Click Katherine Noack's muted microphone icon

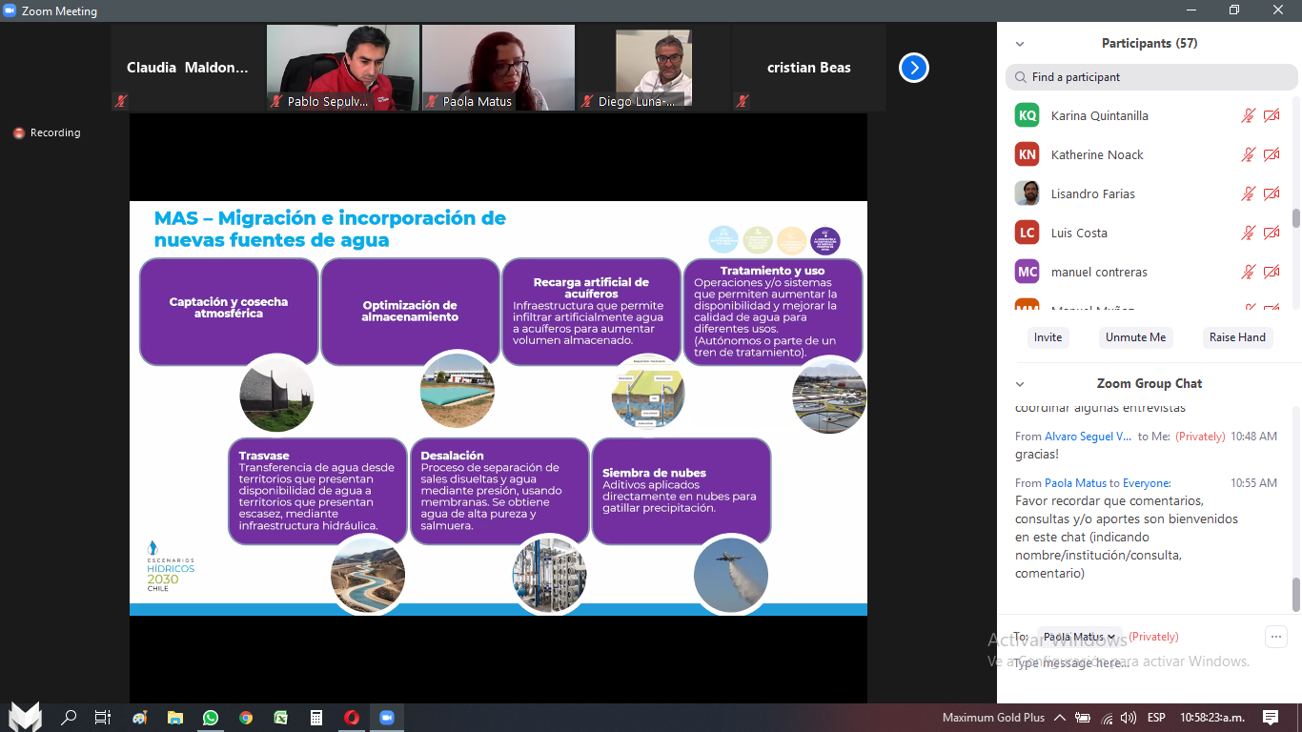pos(1249,154)
